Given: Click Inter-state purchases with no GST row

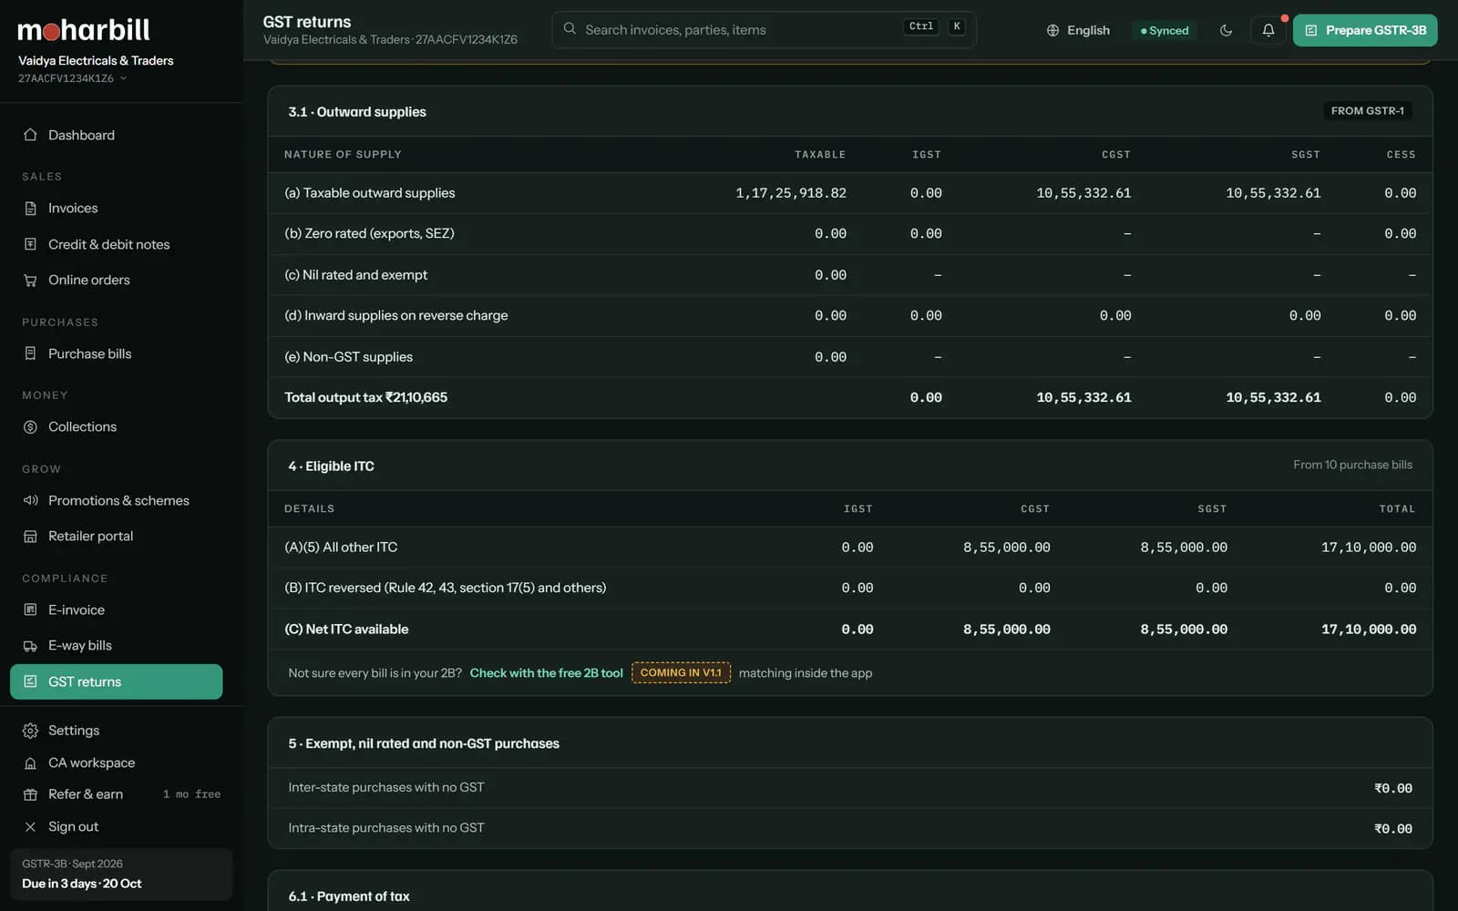Looking at the screenshot, I should pos(849,788).
